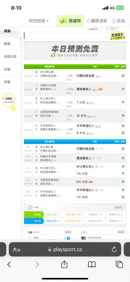Show open tabs overview icon
This screenshot has height=282, width=130.
pyautogui.click(x=119, y=264)
